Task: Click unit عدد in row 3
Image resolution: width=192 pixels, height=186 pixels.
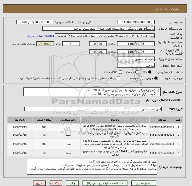Action: tap(68, 144)
